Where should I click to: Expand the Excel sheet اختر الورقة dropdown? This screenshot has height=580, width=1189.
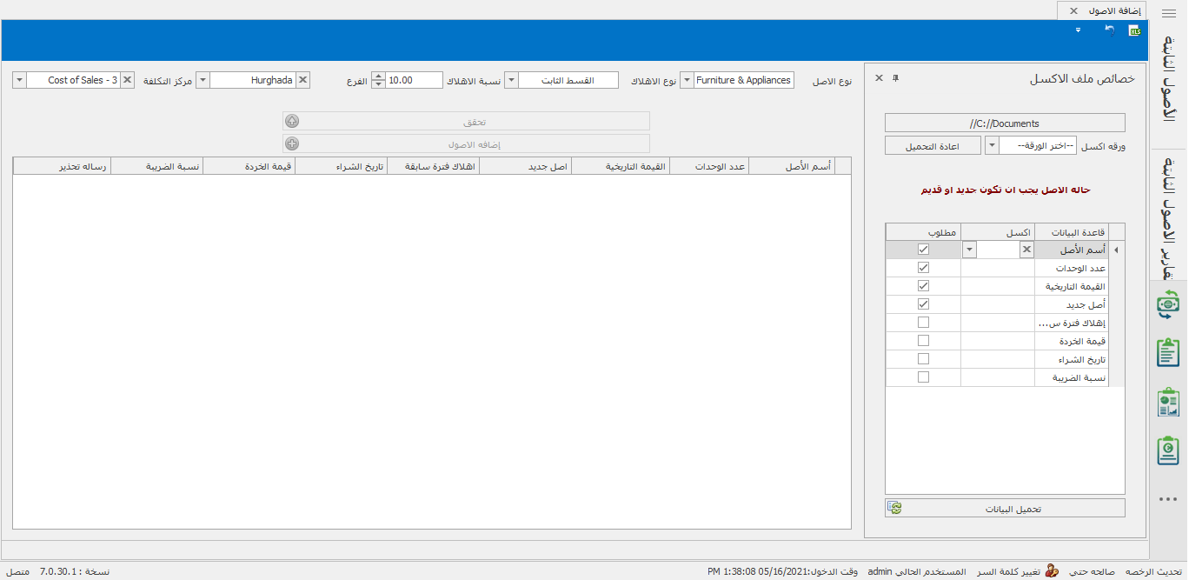coord(992,145)
